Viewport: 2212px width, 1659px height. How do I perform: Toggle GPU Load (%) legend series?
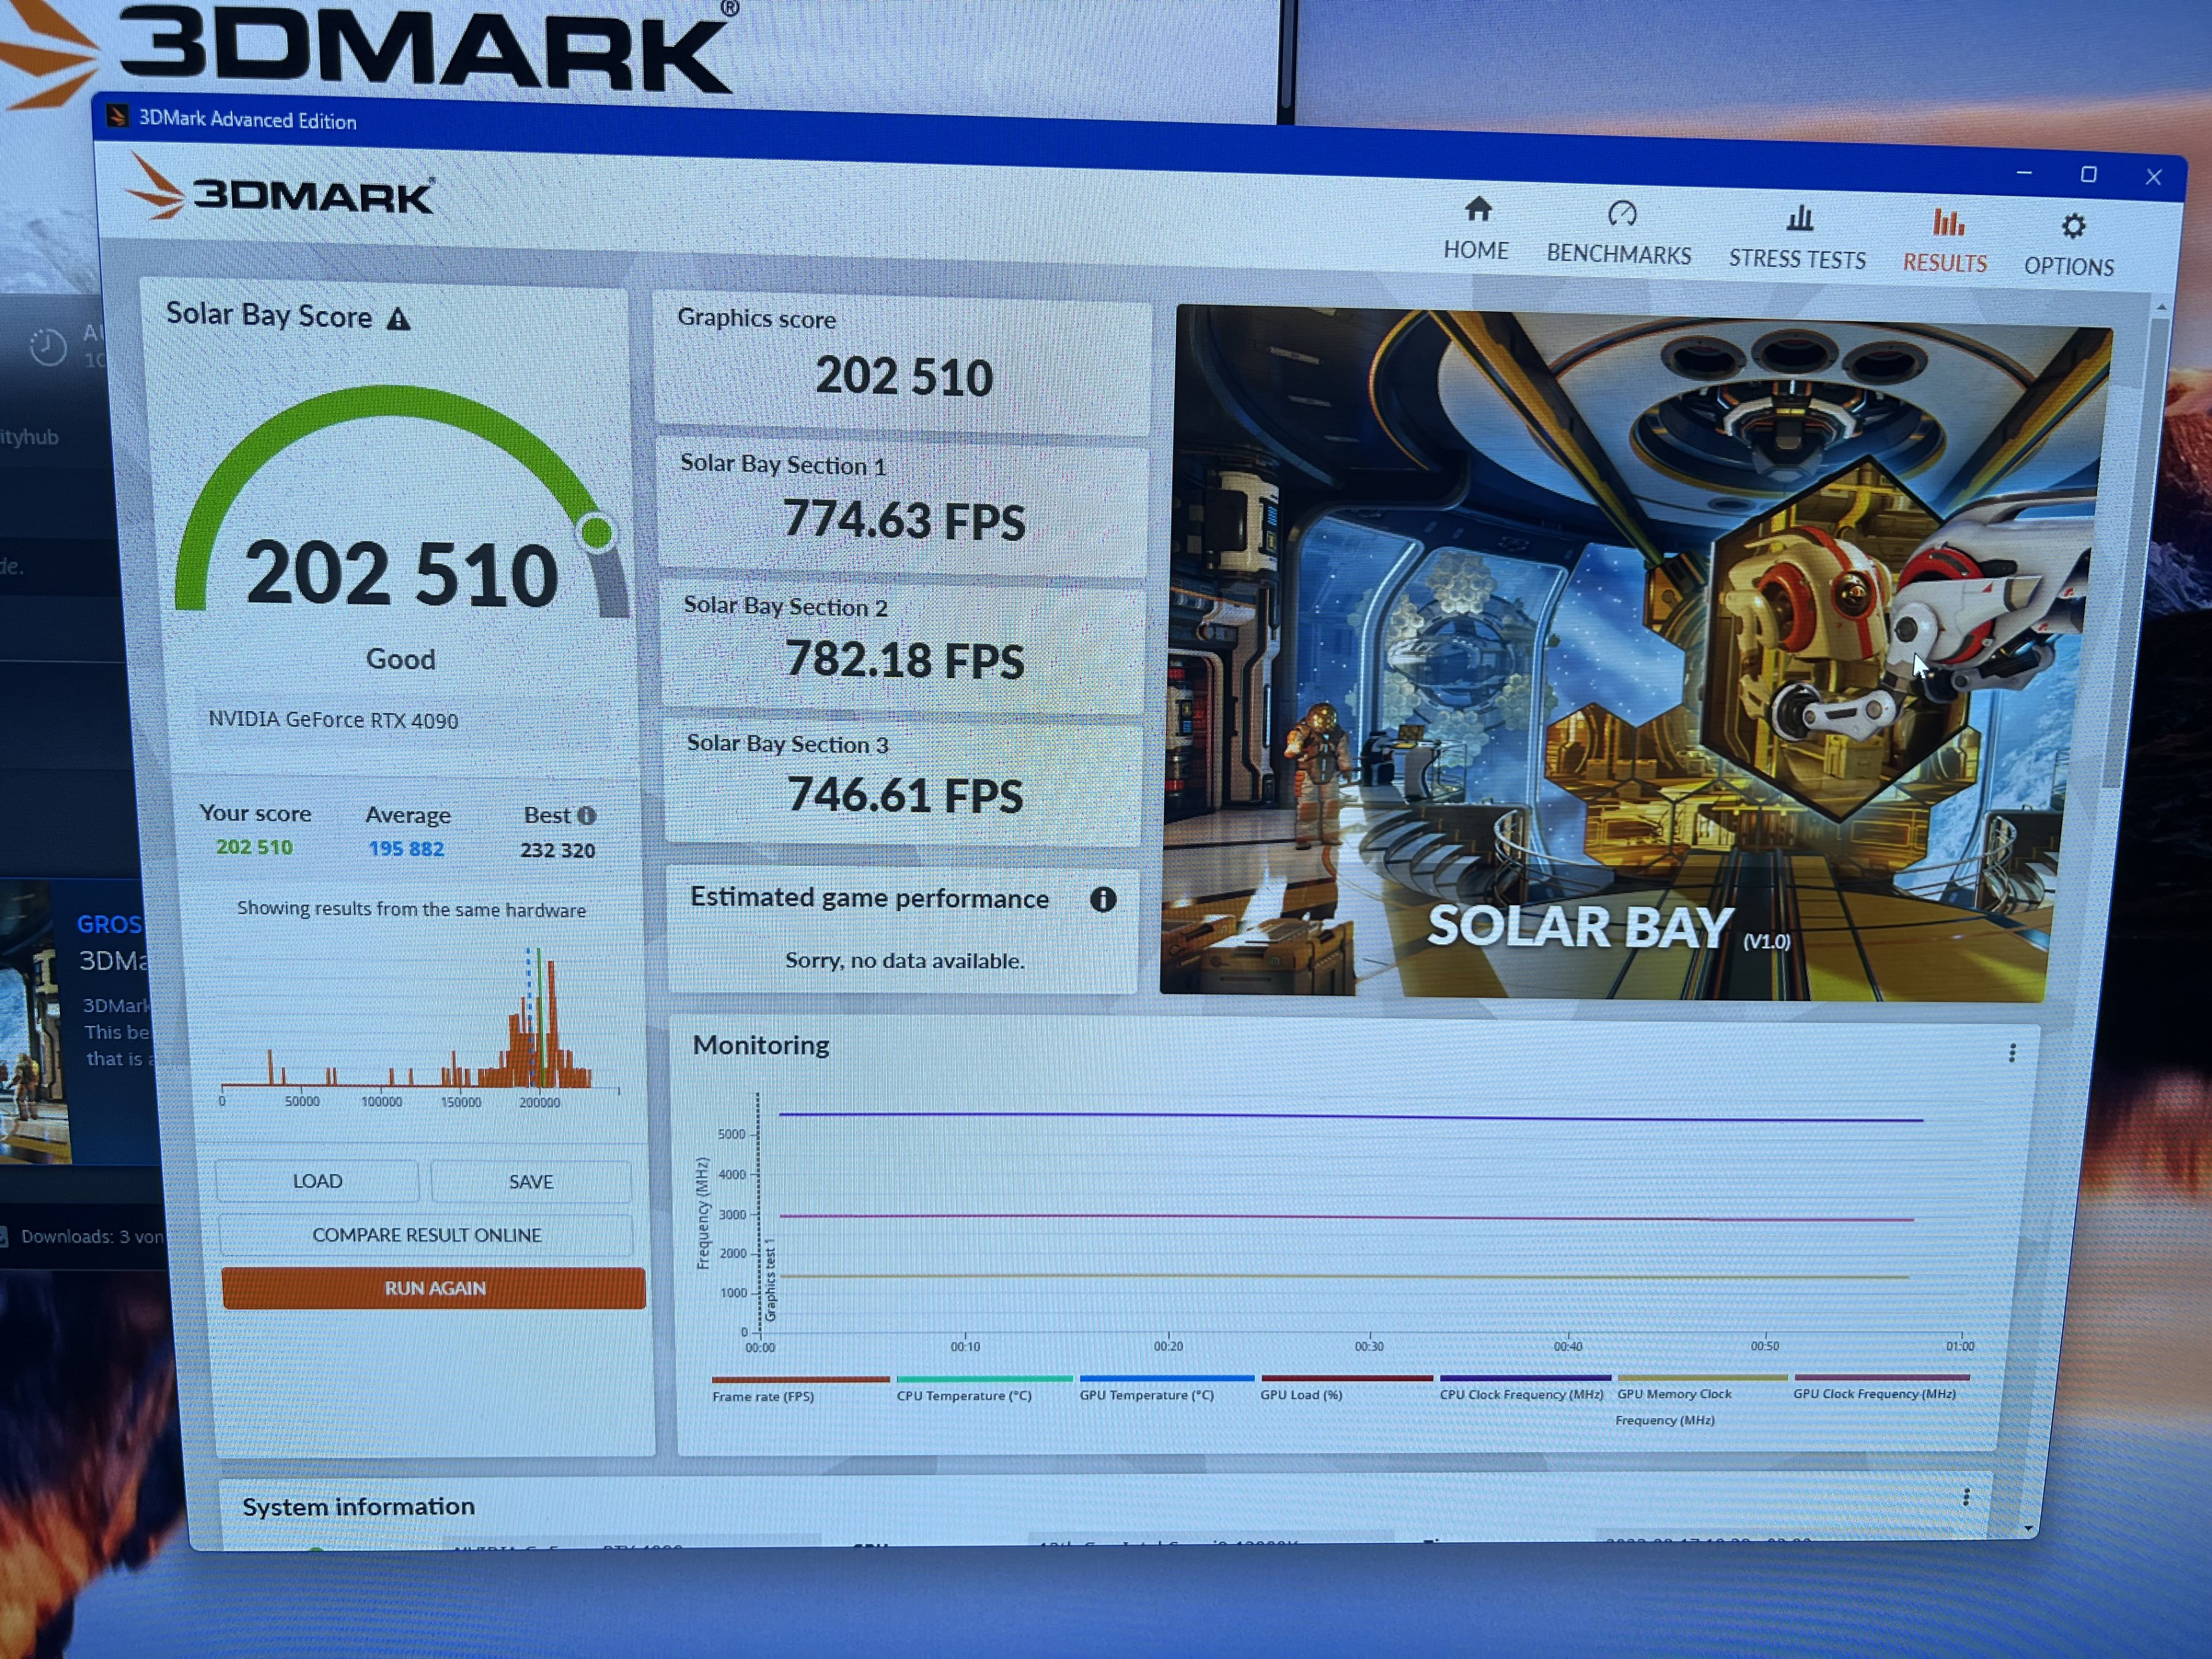click(x=1300, y=1394)
